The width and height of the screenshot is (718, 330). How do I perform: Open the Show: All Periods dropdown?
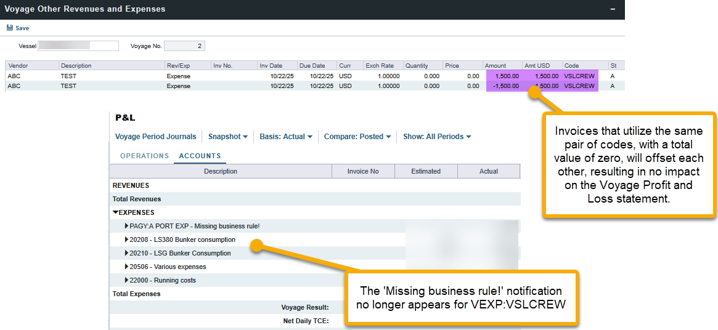pos(436,137)
